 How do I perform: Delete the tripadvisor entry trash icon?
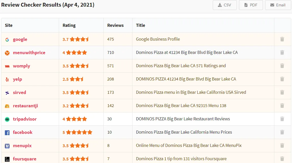(x=282, y=119)
